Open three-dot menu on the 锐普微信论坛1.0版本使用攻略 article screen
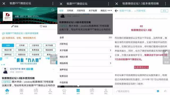Screen dimensions: 170x95 point(165,4)
